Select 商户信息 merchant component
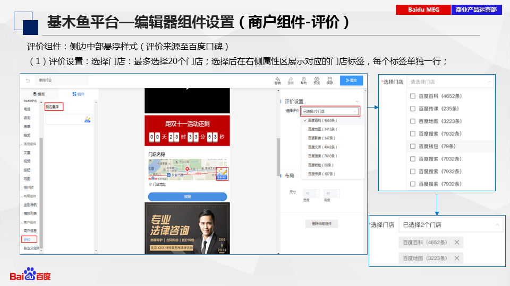 click(x=30, y=230)
